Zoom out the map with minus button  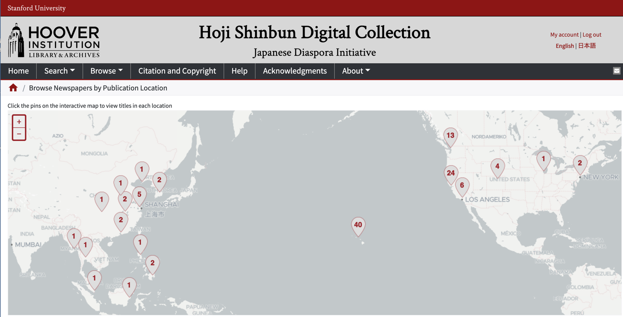coord(19,134)
